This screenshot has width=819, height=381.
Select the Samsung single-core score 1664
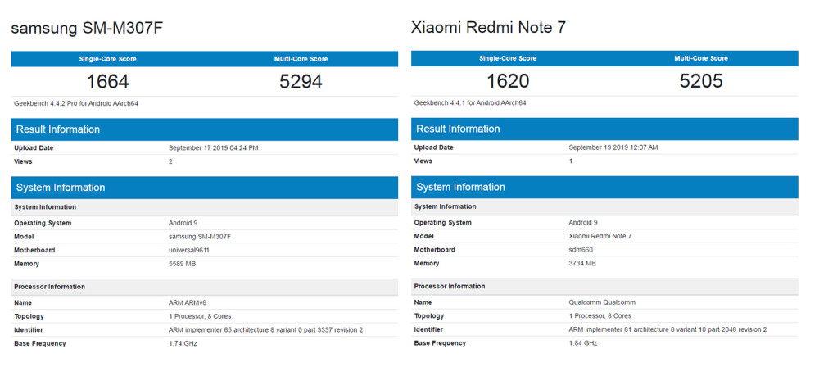[107, 82]
